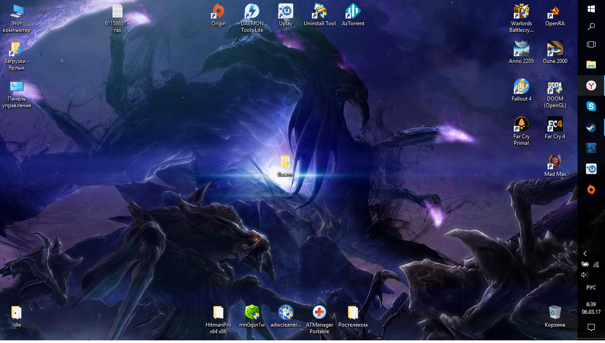605x343 pixels.
Task: Switch to Steam in the taskbar
Action: (x=591, y=127)
